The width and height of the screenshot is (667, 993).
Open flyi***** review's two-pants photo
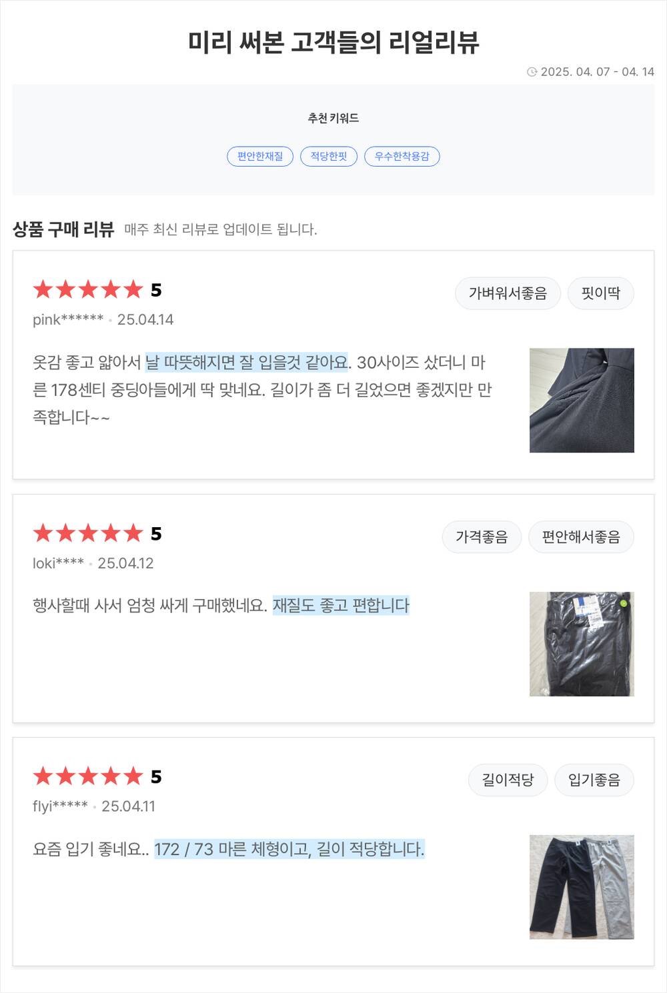pos(582,887)
